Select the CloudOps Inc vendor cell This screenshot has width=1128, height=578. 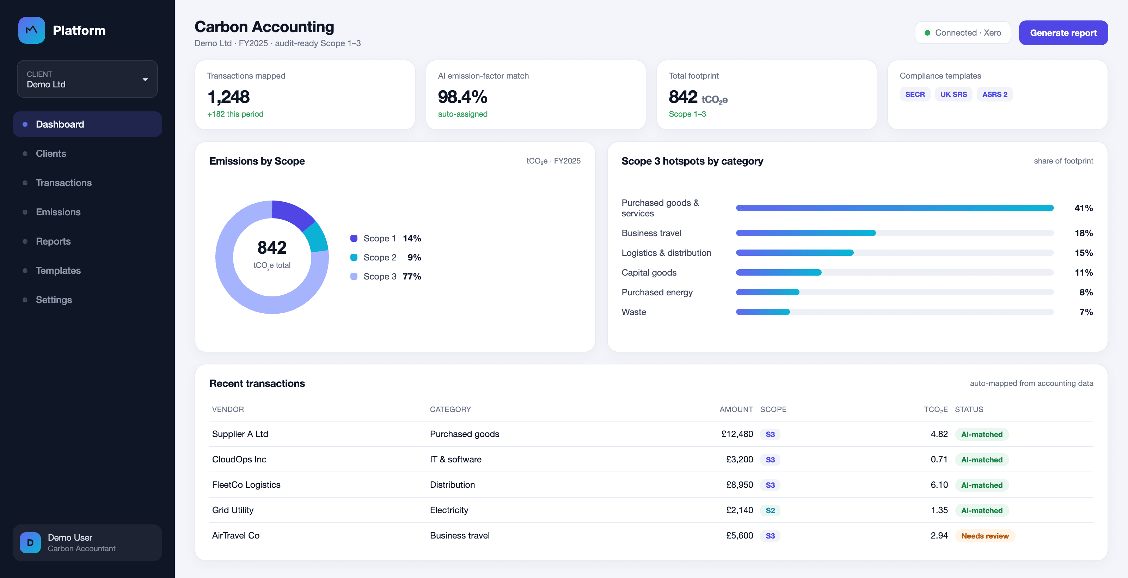click(x=239, y=459)
